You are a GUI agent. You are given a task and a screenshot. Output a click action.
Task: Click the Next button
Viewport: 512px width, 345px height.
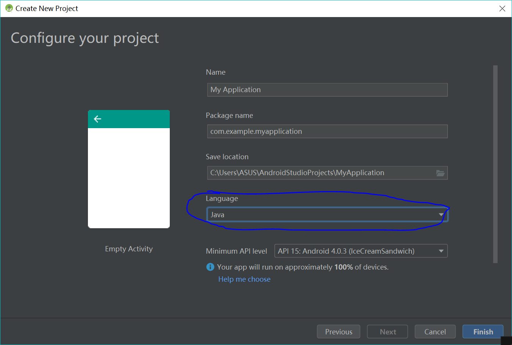point(388,332)
